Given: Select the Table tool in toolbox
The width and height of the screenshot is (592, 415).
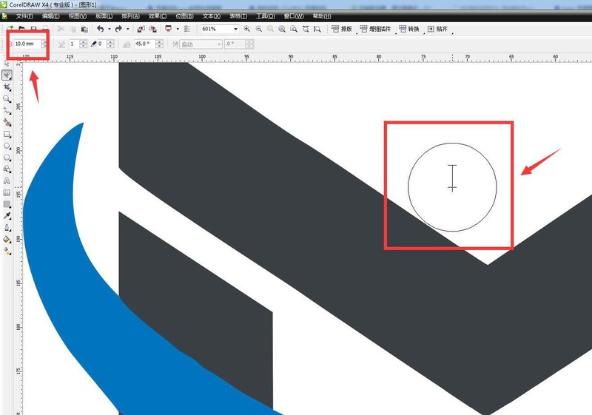Looking at the screenshot, I should (7, 192).
